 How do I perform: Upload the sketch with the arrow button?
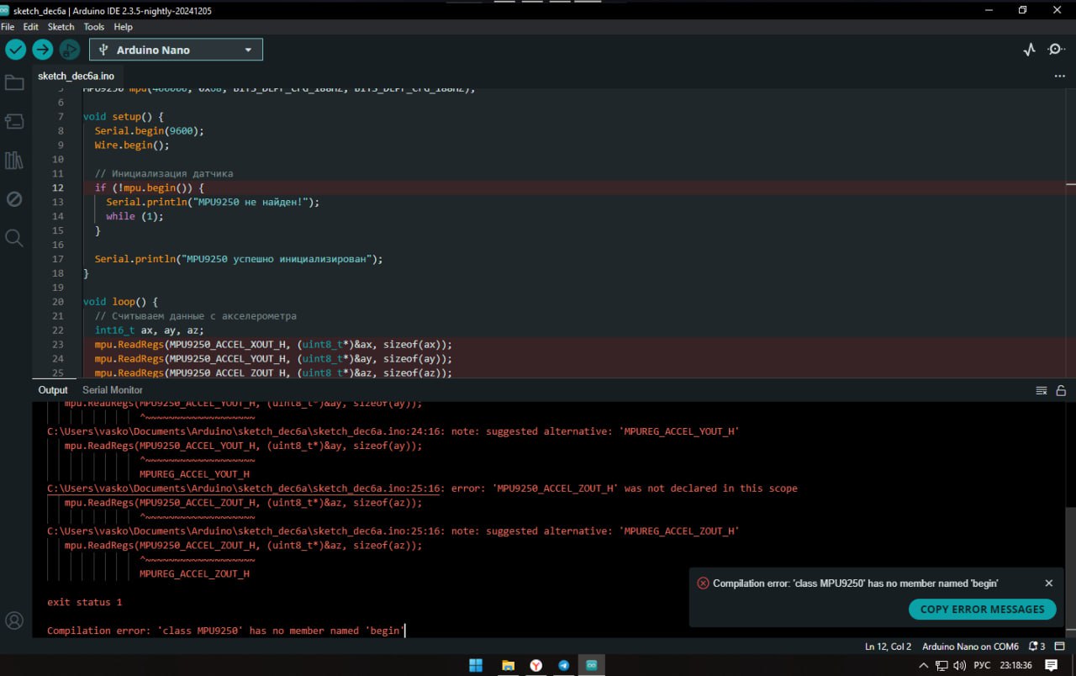point(42,50)
